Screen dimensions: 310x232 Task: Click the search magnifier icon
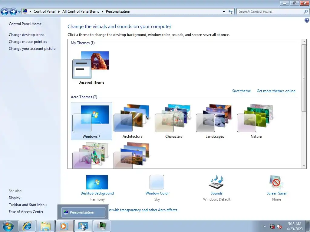306,12
